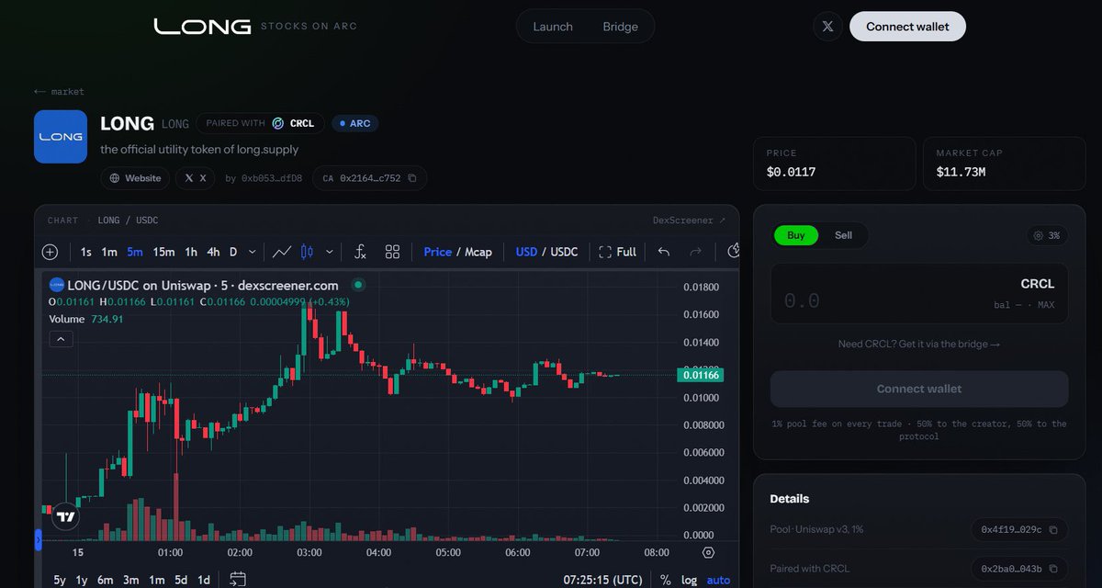1102x588 pixels.
Task: Toggle auto scale on chart
Action: point(718,580)
